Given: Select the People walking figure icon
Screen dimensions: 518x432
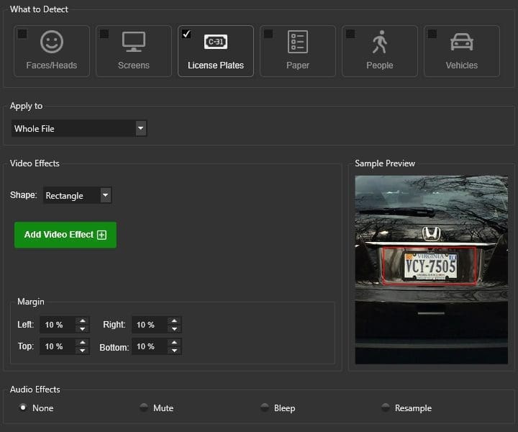Looking at the screenshot, I should [380, 42].
